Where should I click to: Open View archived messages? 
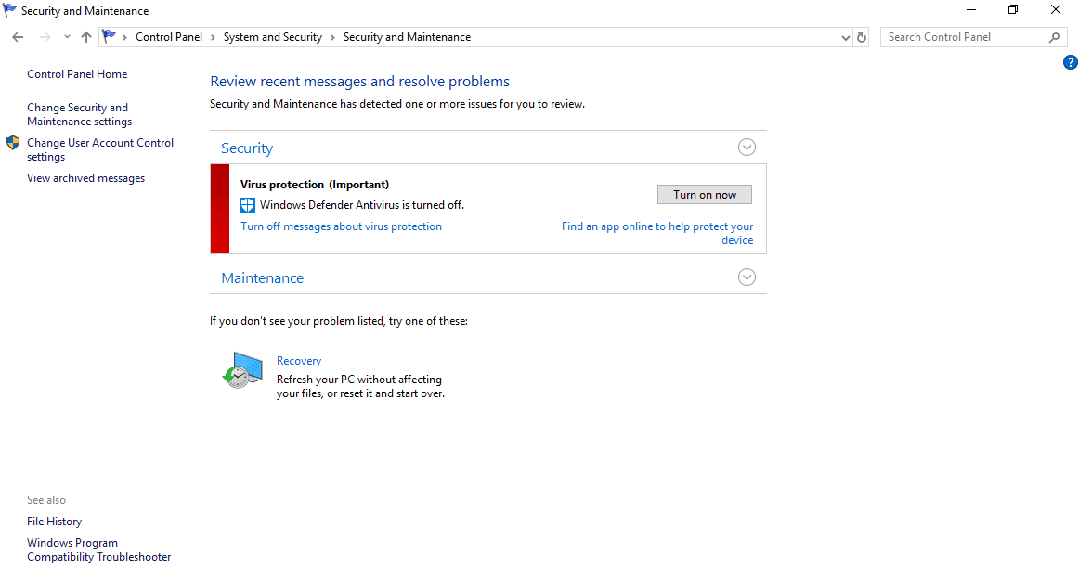(x=86, y=178)
